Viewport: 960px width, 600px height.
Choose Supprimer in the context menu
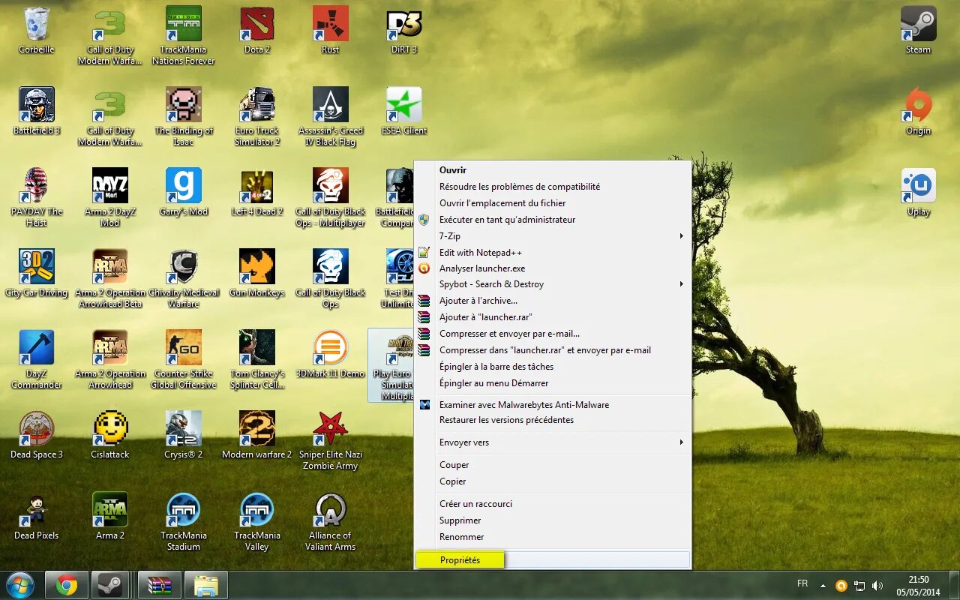552,520
